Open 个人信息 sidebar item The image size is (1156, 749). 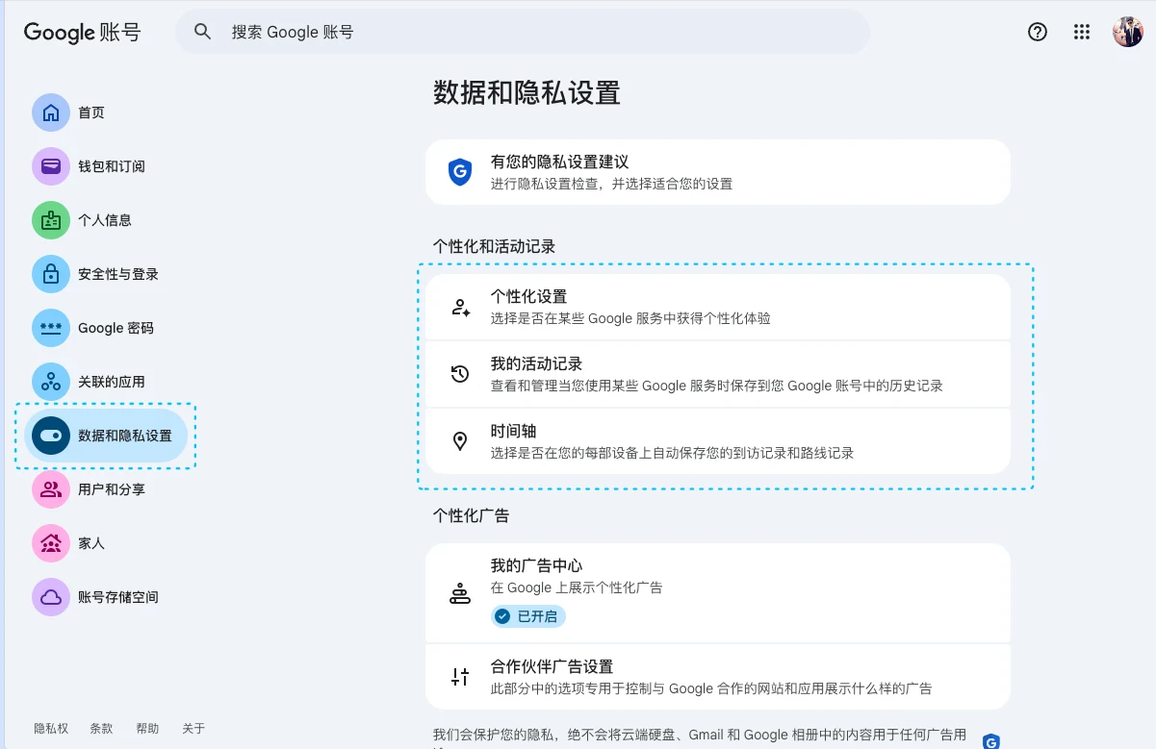pos(106,220)
